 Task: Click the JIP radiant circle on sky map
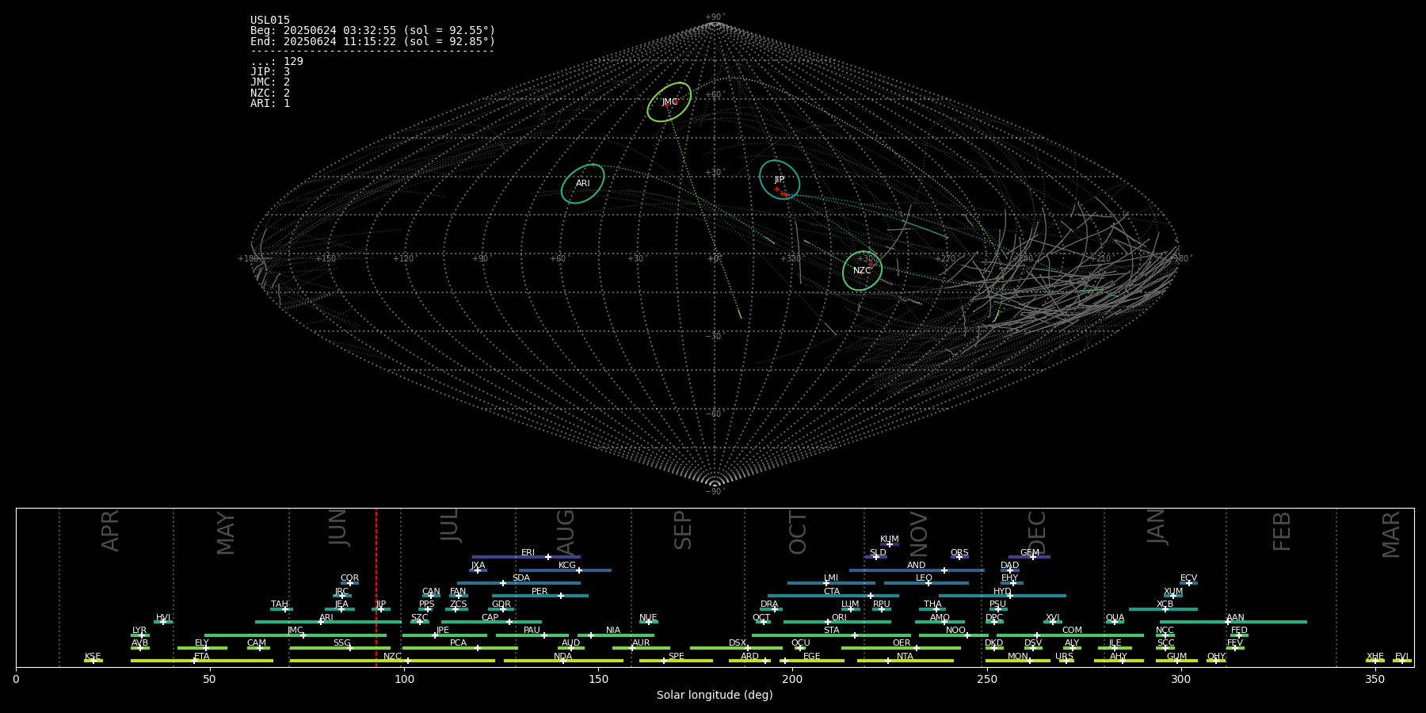(780, 180)
